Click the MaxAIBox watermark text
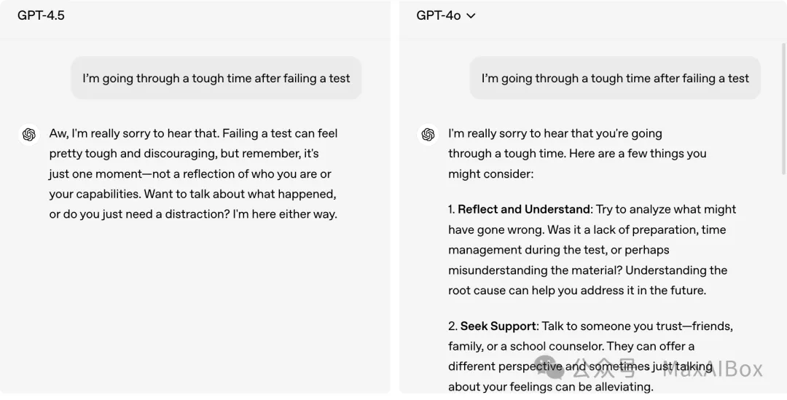 tap(713, 369)
